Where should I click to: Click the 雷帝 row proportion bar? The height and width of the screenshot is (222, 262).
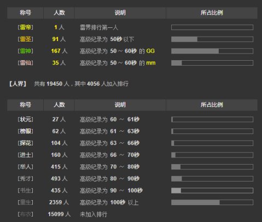coord(212,27)
